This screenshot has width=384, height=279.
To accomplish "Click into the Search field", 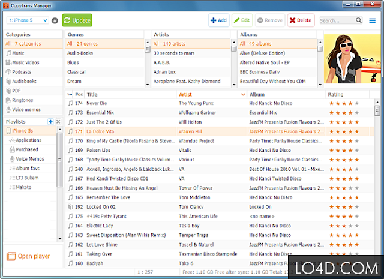I will coord(337,20).
